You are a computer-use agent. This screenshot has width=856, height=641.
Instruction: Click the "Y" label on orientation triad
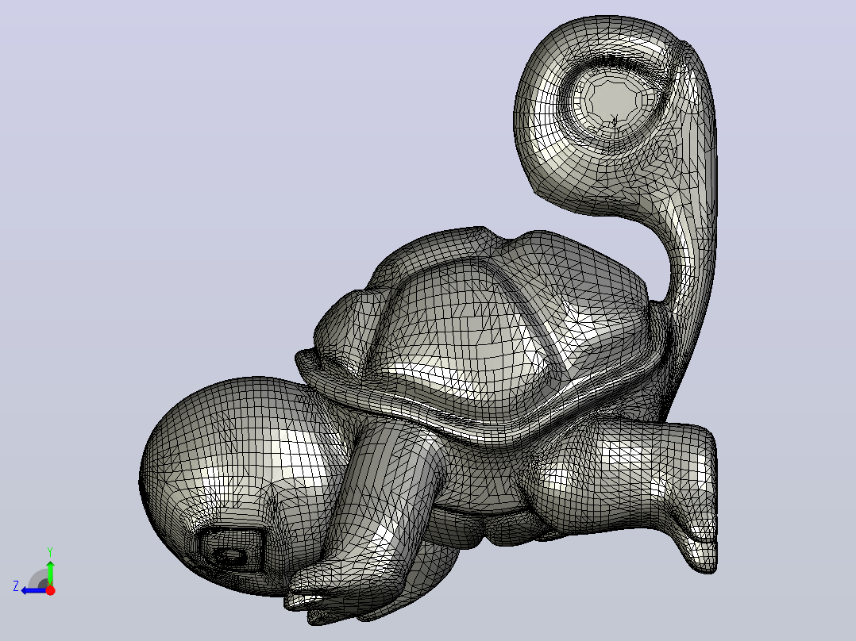(x=50, y=551)
